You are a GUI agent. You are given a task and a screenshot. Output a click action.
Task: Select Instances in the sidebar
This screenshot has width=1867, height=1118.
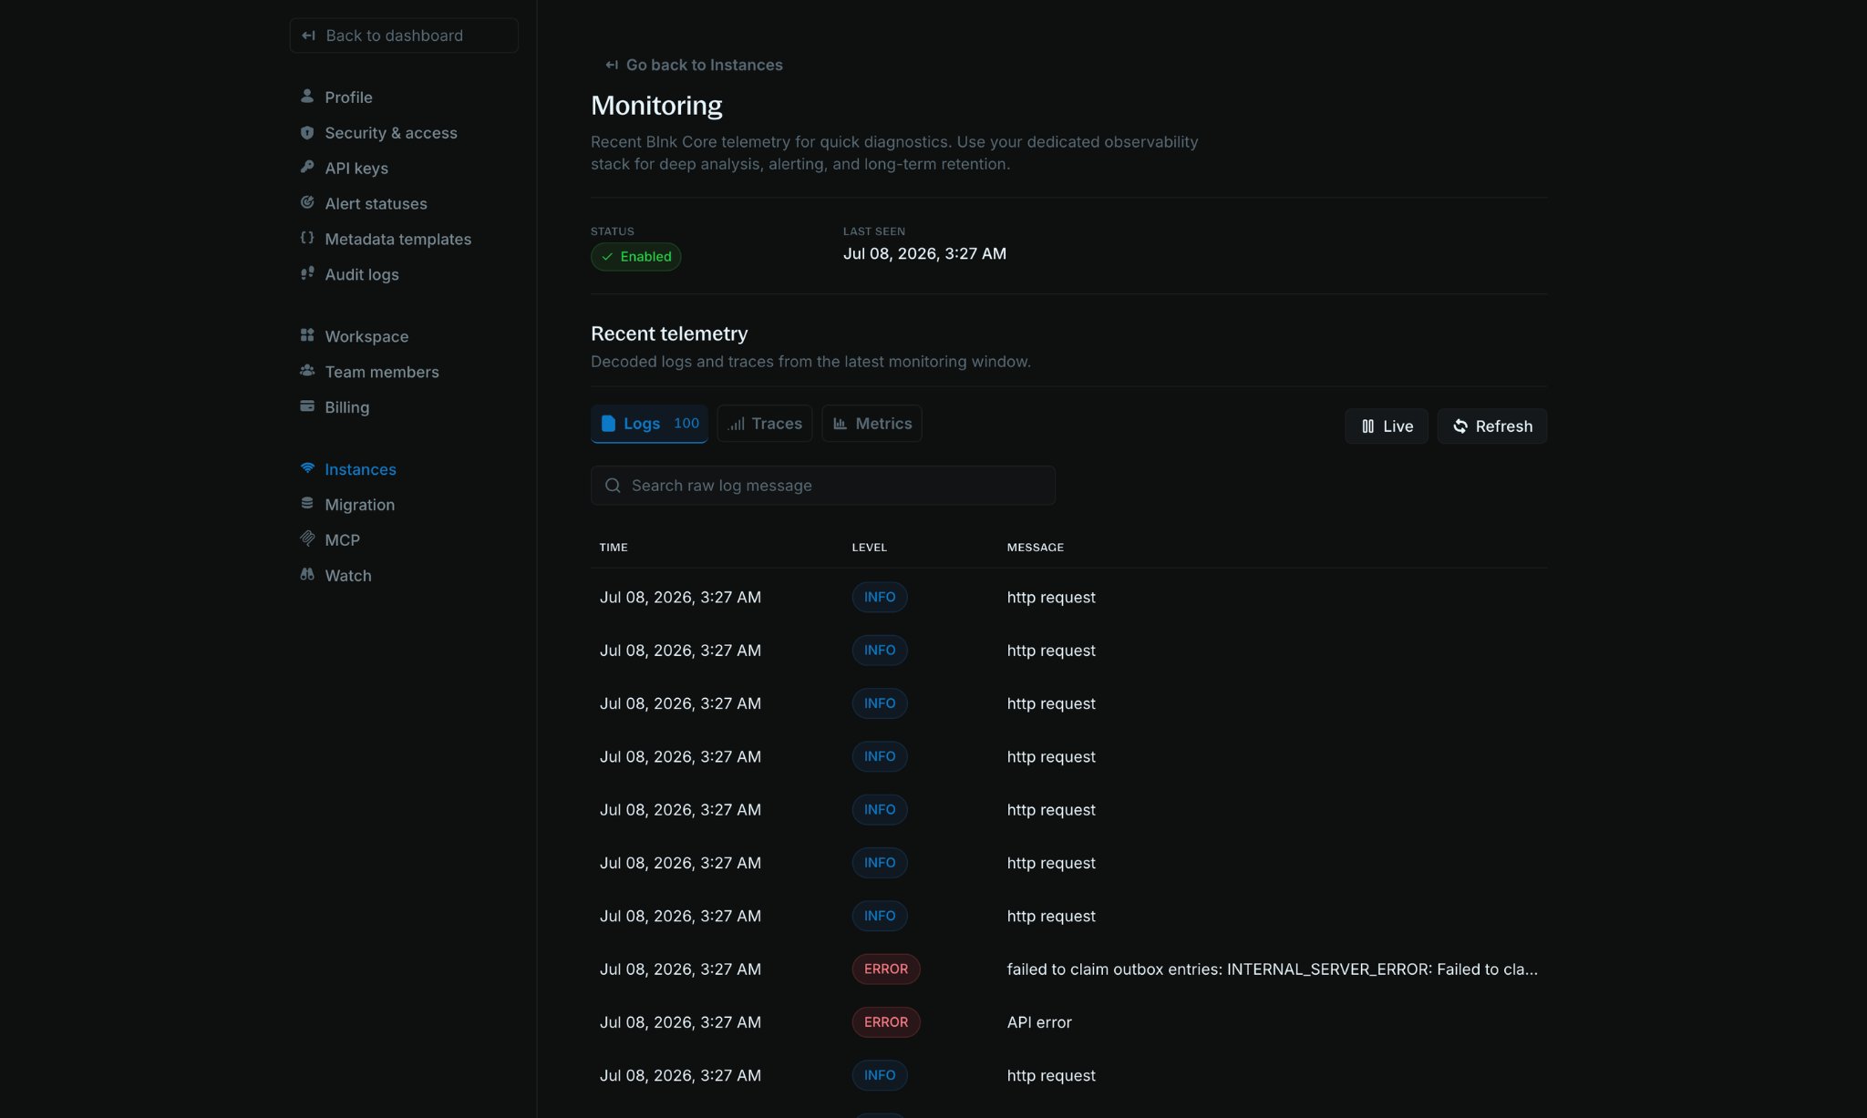pos(360,469)
